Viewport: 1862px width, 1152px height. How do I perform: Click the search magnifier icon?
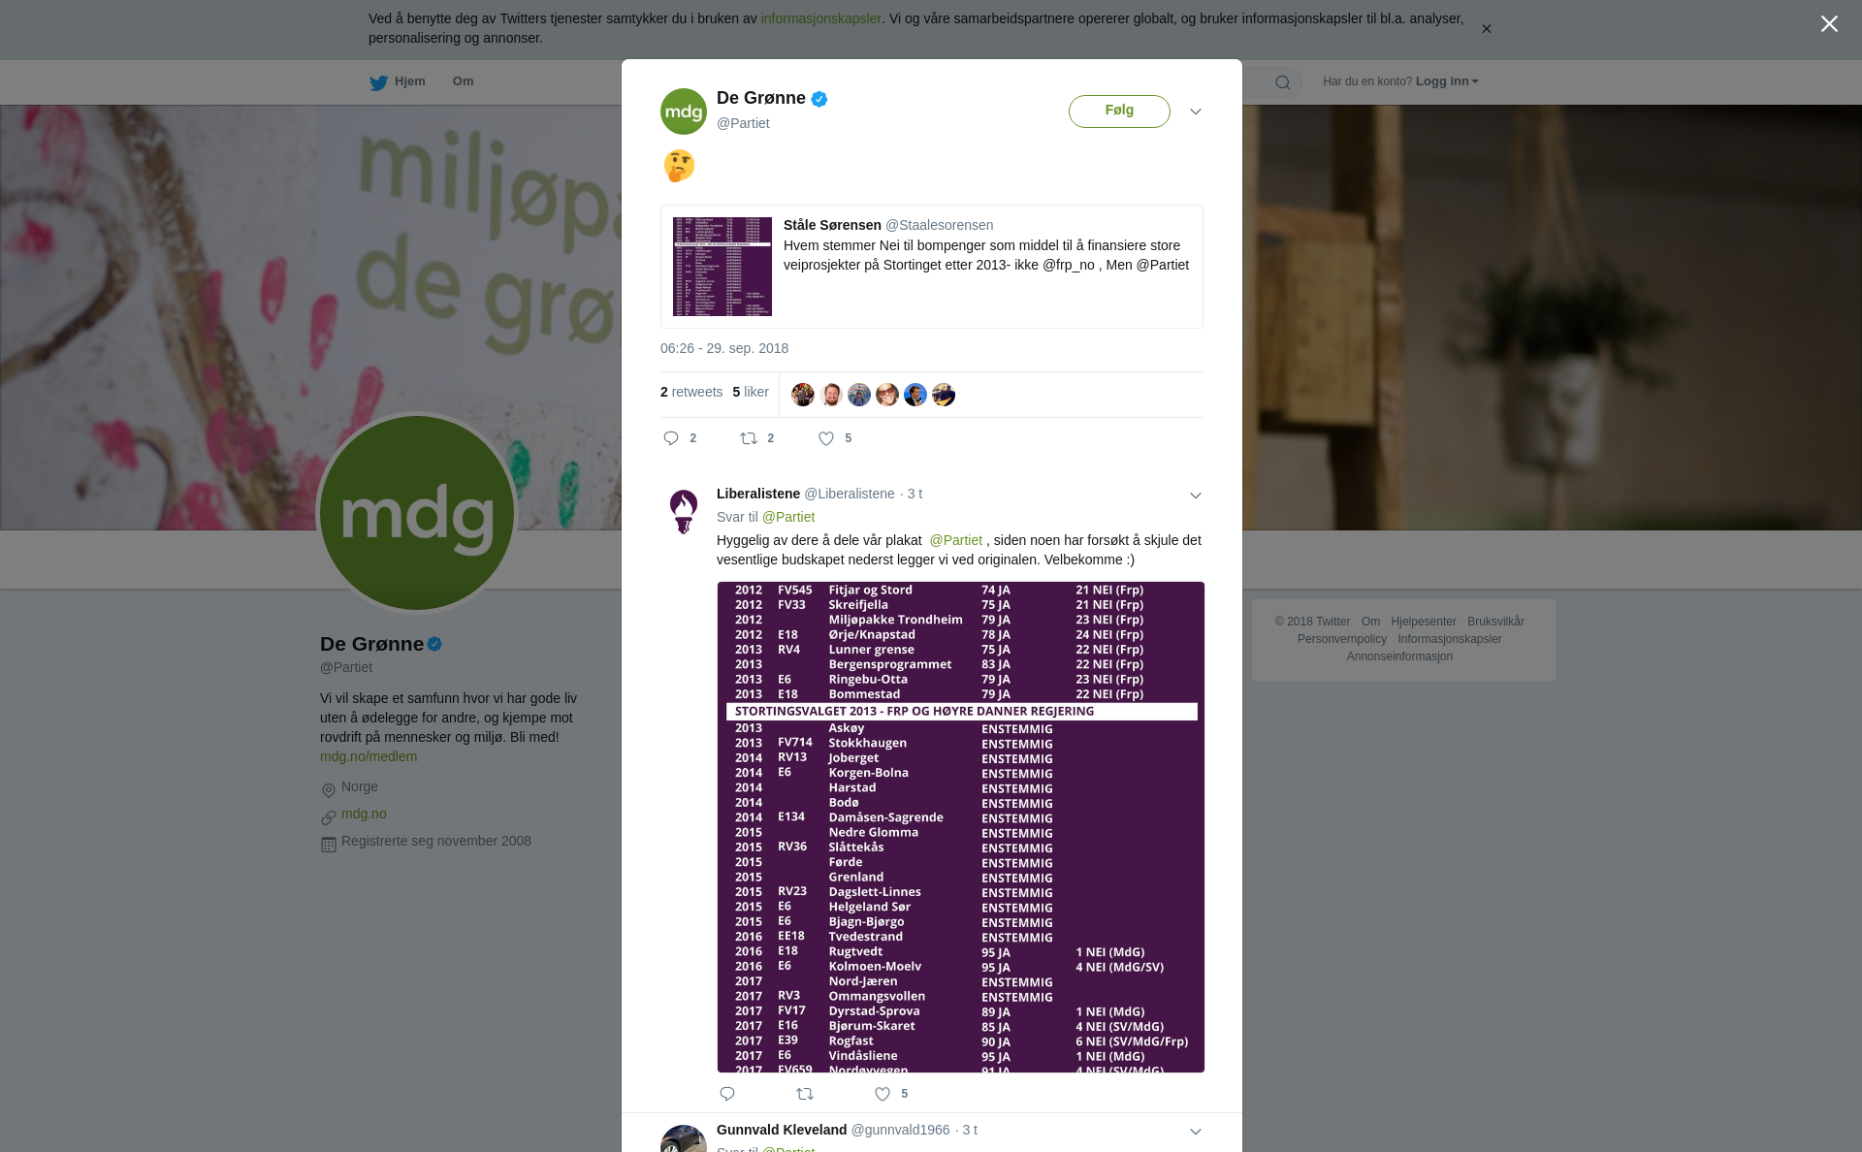coord(1283,82)
